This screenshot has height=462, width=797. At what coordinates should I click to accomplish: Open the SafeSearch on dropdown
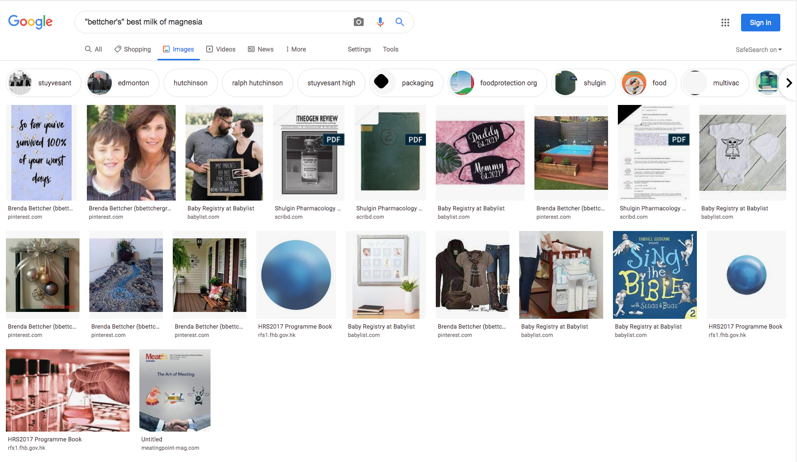(x=758, y=50)
